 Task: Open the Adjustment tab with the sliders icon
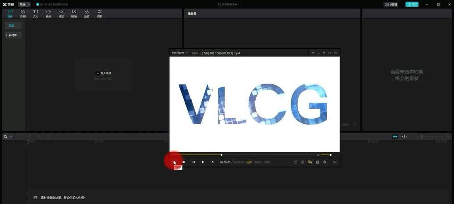tap(100, 14)
